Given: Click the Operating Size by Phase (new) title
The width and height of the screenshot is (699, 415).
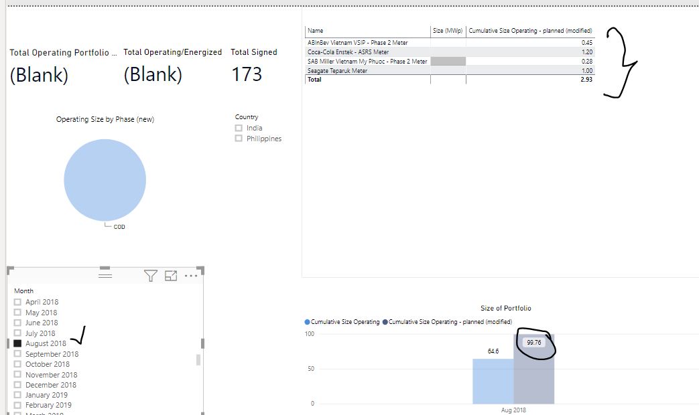Looking at the screenshot, I should 105,119.
